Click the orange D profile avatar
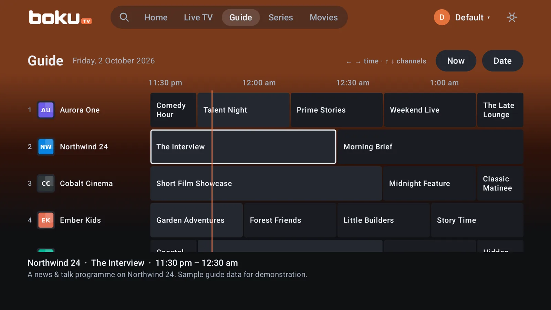Viewport: 551px width, 310px height. click(x=442, y=17)
